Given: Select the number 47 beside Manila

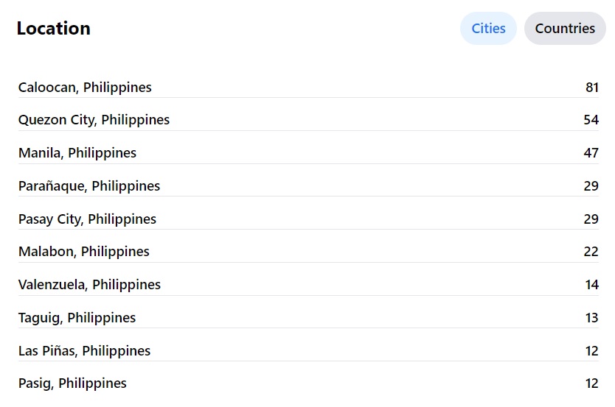Looking at the screenshot, I should click(x=591, y=153).
